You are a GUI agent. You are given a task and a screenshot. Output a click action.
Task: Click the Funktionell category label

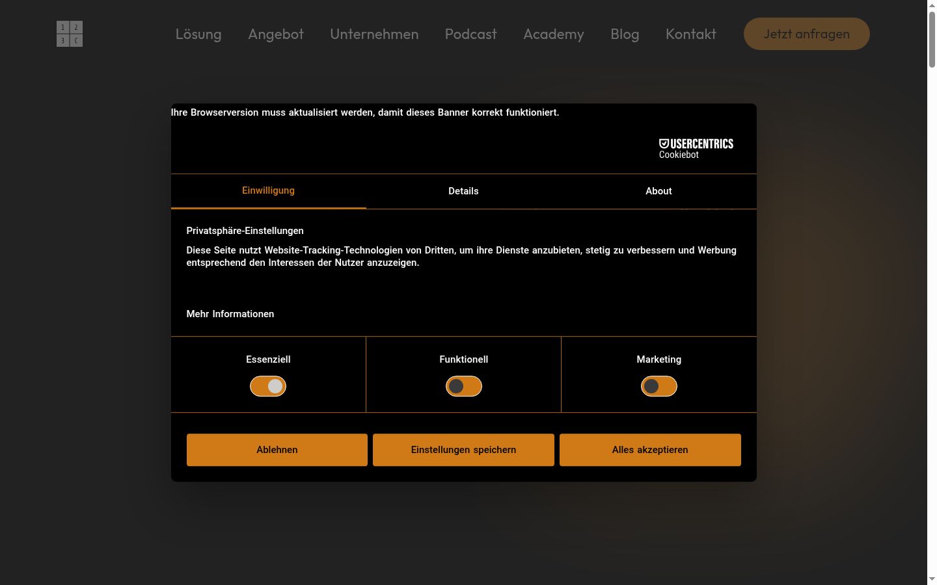(464, 359)
